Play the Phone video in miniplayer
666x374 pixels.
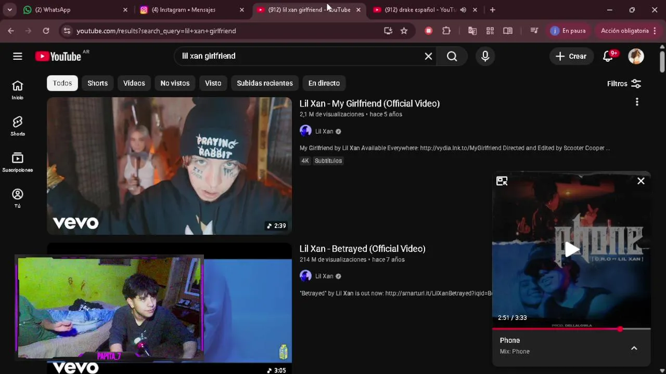[571, 249]
